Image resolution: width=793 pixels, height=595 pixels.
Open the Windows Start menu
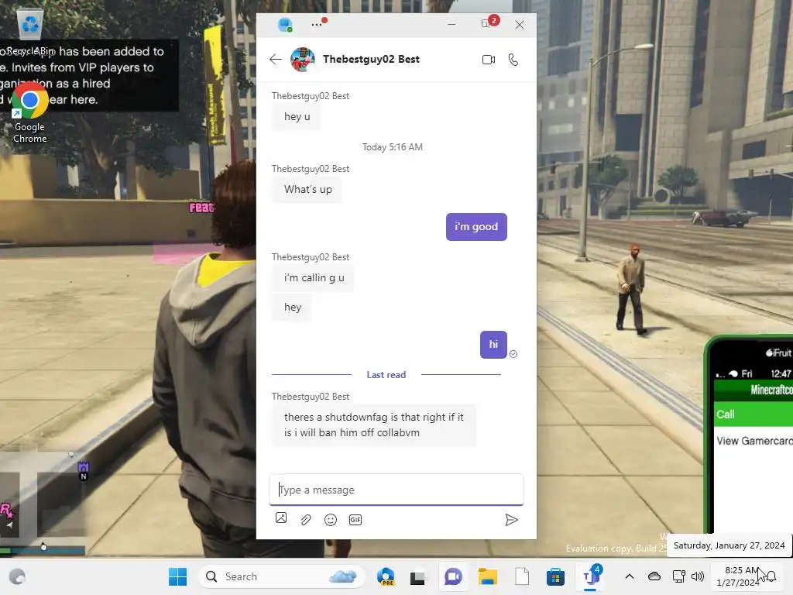tap(177, 576)
